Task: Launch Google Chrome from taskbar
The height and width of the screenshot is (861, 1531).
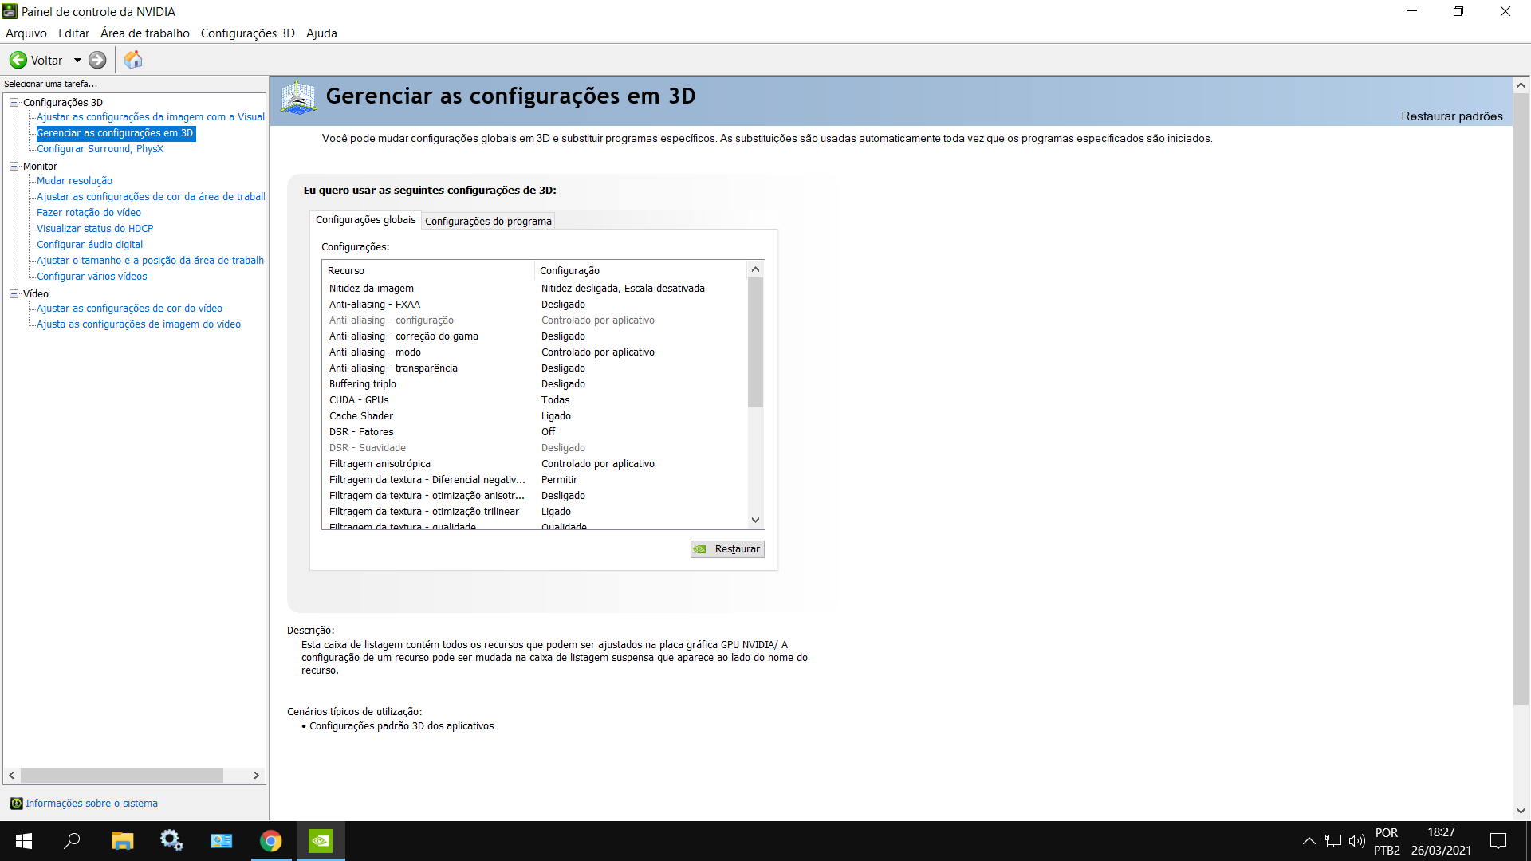Action: click(270, 841)
